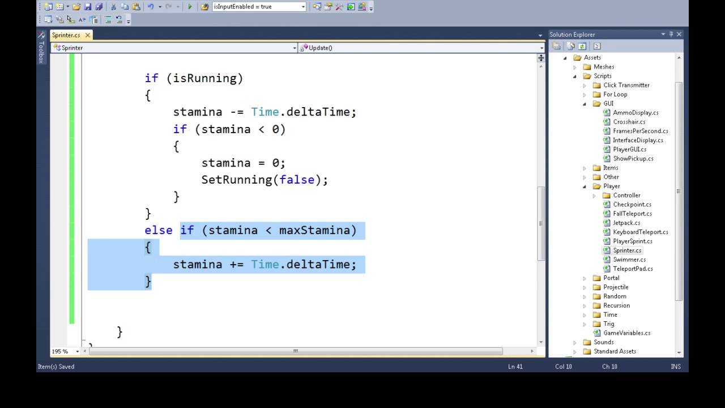Open the Add New Item dropdown arrow
Screen dimensions: 725x408
pyautogui.click(x=68, y=7)
